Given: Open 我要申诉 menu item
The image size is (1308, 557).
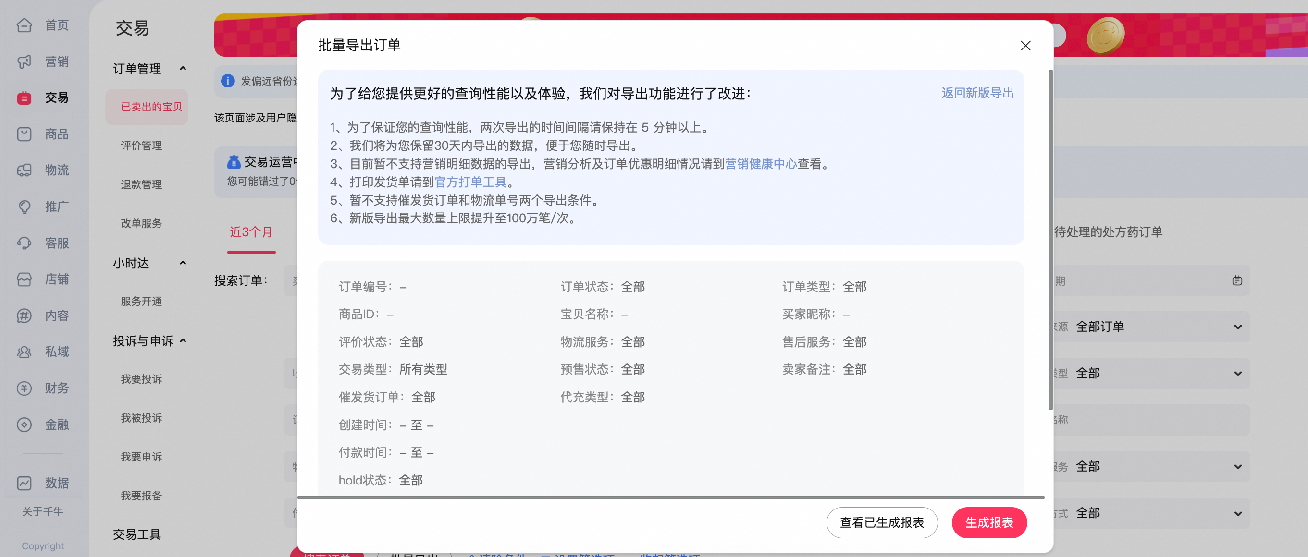Looking at the screenshot, I should pyautogui.click(x=141, y=457).
